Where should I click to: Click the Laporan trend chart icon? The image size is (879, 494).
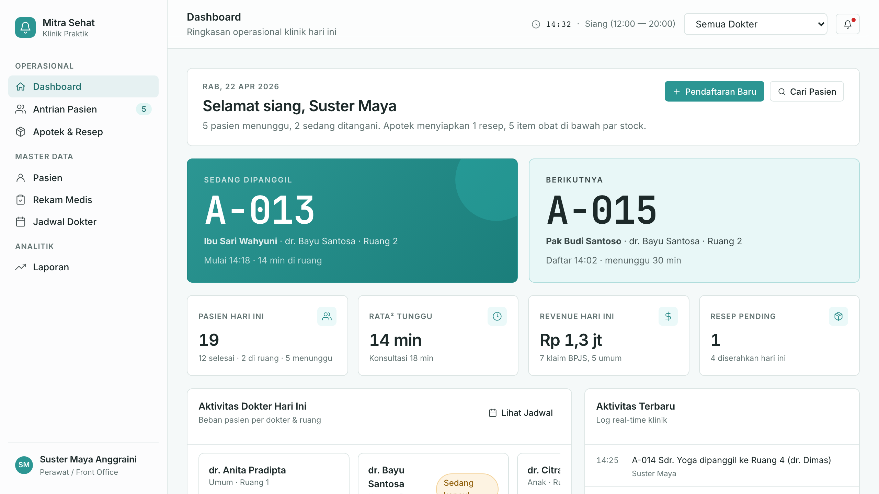click(x=21, y=267)
